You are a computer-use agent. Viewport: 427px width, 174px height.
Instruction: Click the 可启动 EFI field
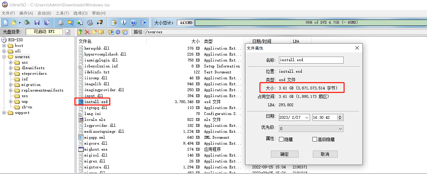tap(45, 32)
